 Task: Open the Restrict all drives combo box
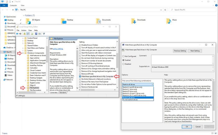138,84
